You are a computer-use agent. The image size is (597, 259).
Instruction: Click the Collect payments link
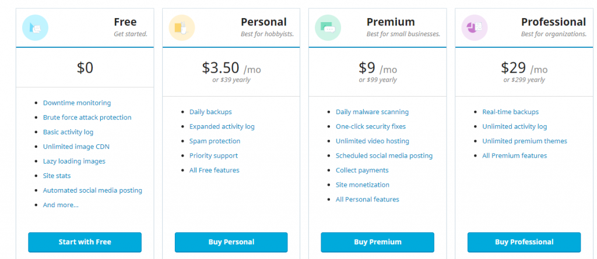(362, 170)
